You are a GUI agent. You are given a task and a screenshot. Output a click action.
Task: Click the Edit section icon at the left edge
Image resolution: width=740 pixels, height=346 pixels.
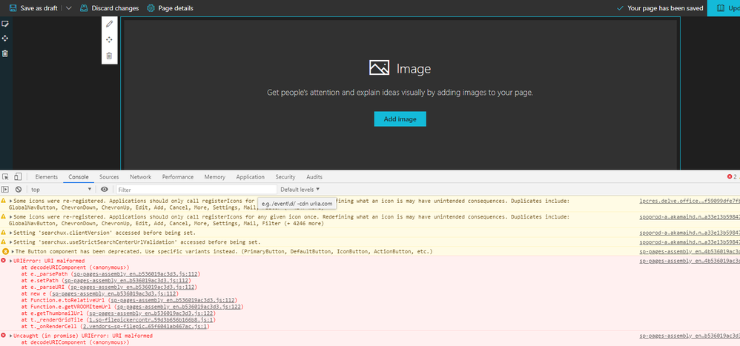5,24
